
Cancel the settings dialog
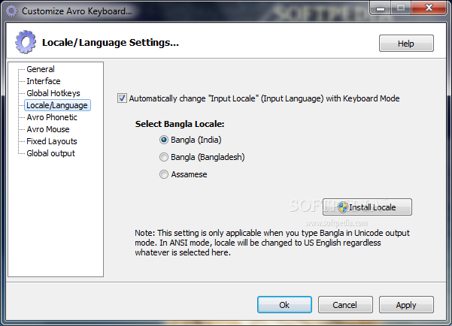(x=345, y=305)
